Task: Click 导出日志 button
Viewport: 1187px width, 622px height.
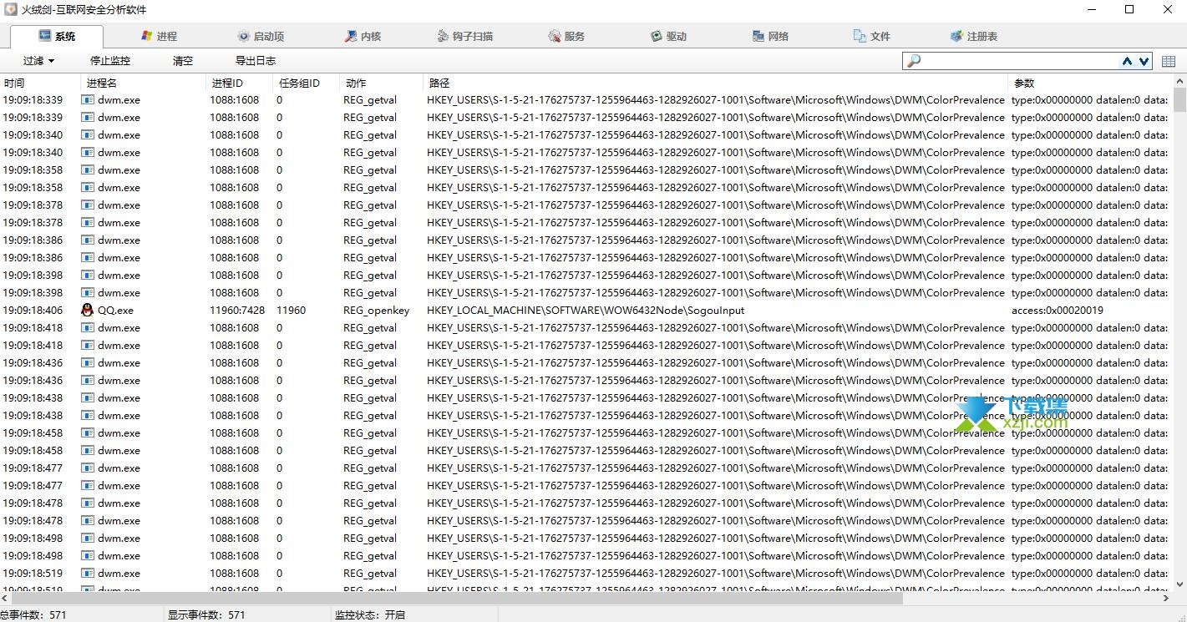Action: (x=256, y=60)
